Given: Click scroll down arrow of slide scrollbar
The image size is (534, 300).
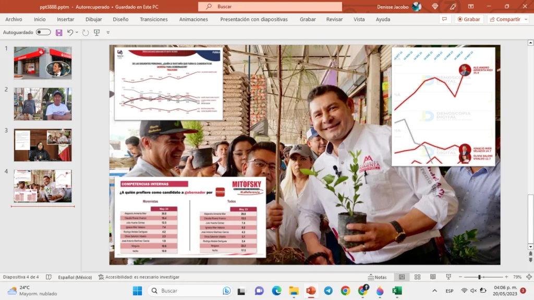Looking at the screenshot, I should [530, 246].
